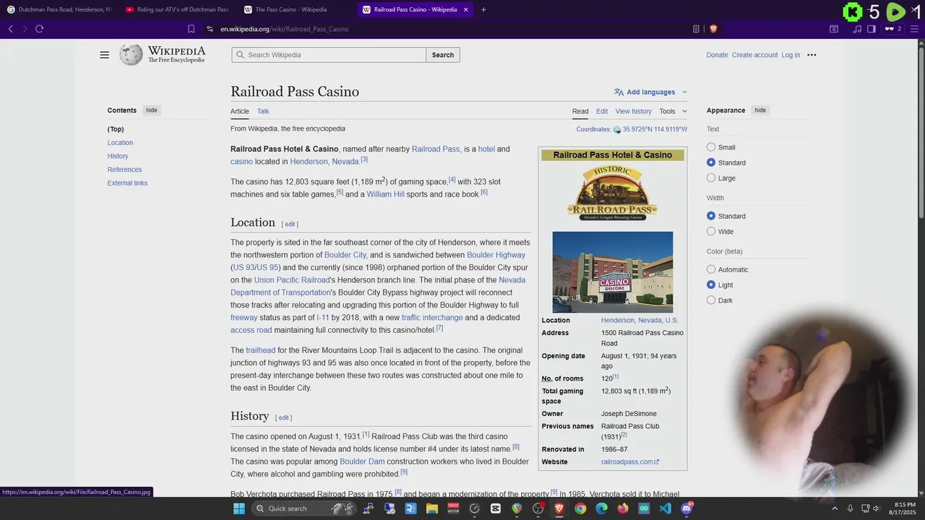The image size is (925, 520).
Task: Toggle the browser sidebar panel icon
Action: tap(872, 29)
